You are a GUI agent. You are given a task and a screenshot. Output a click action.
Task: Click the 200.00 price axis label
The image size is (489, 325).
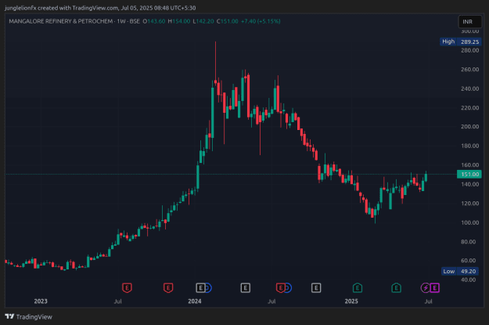click(x=469, y=126)
